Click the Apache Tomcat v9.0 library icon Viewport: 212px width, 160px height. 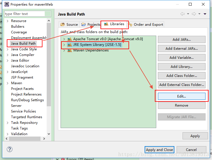pyautogui.click(x=70, y=39)
